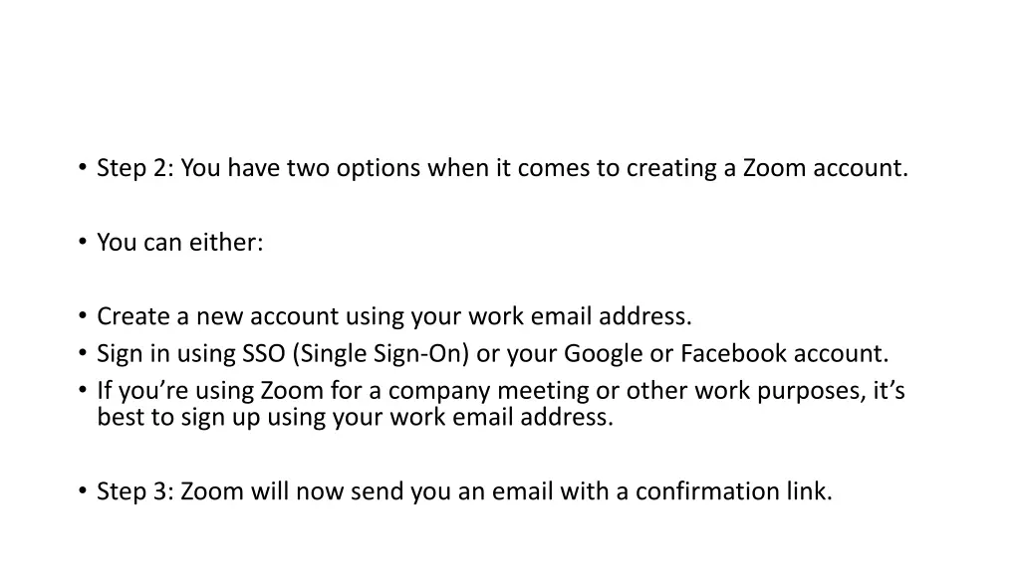Click the "(Single Sign-On)" parenthetical text
The width and height of the screenshot is (1020, 573).
[383, 353]
